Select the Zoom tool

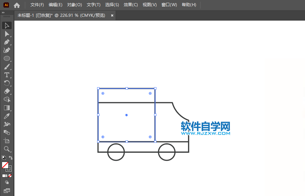click(x=7, y=149)
